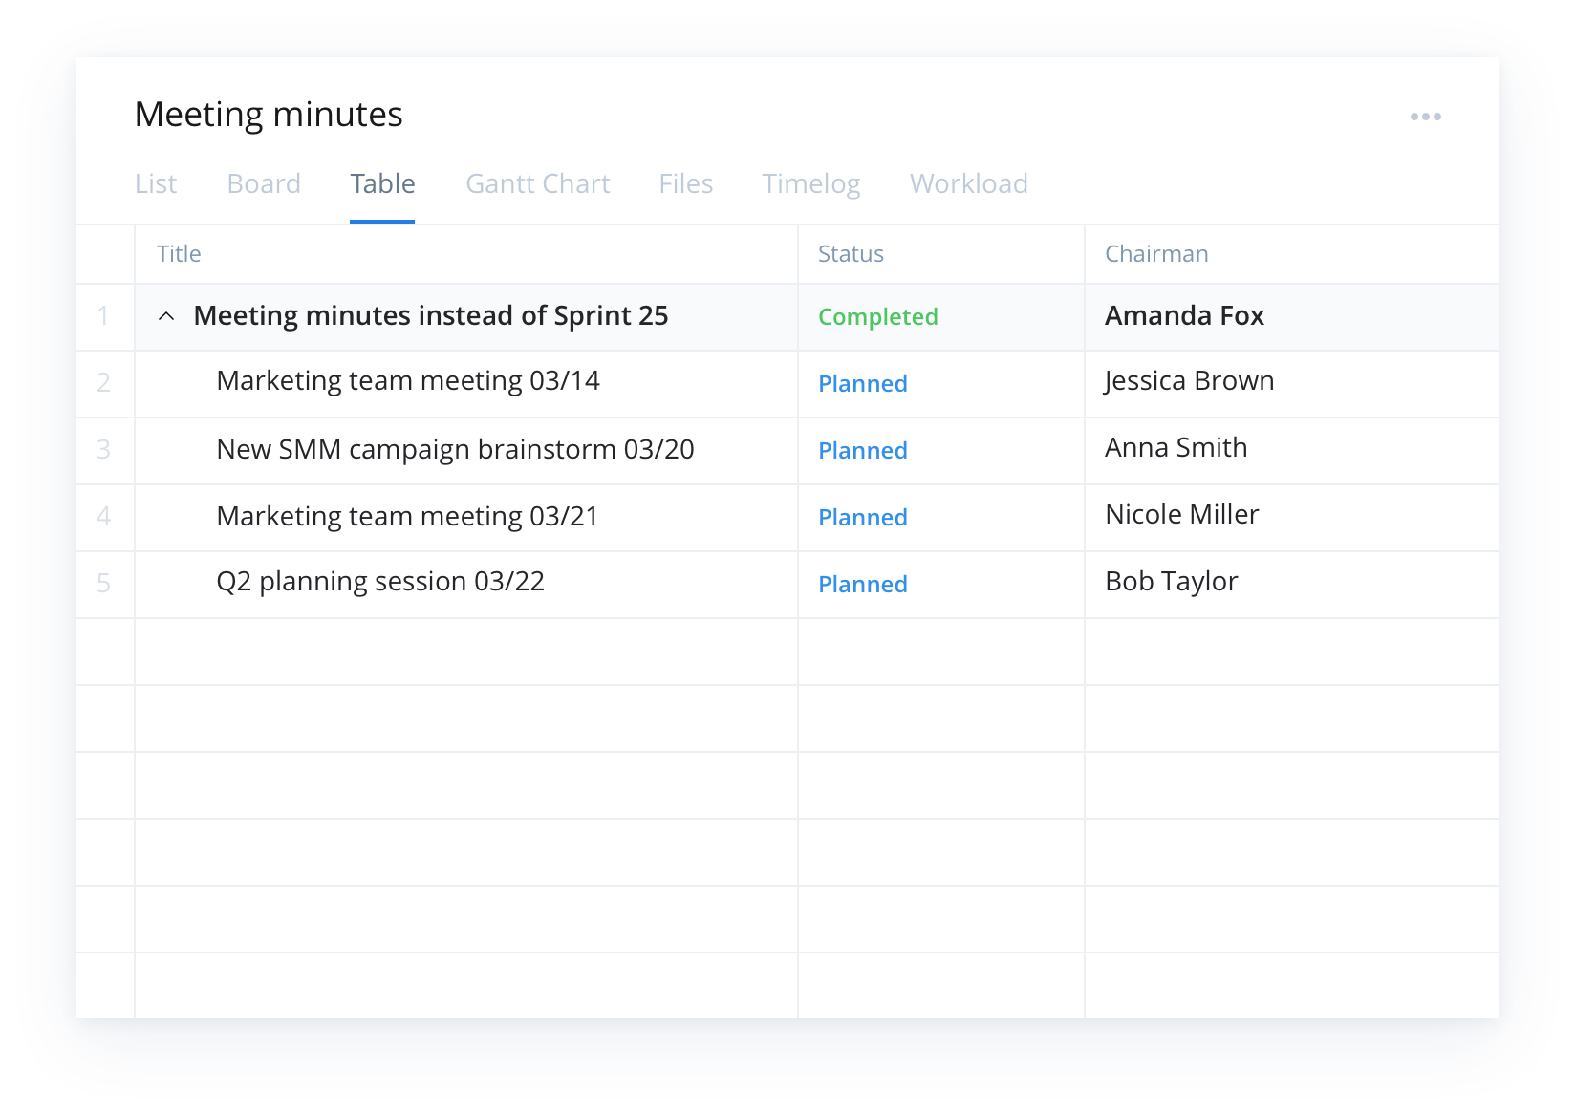
Task: Open the Gantt Chart view
Action: click(537, 183)
